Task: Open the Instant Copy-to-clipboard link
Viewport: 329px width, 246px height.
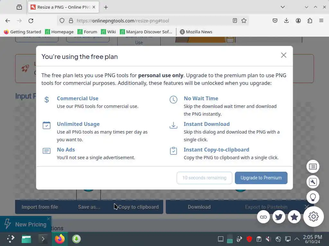Action: (216, 150)
